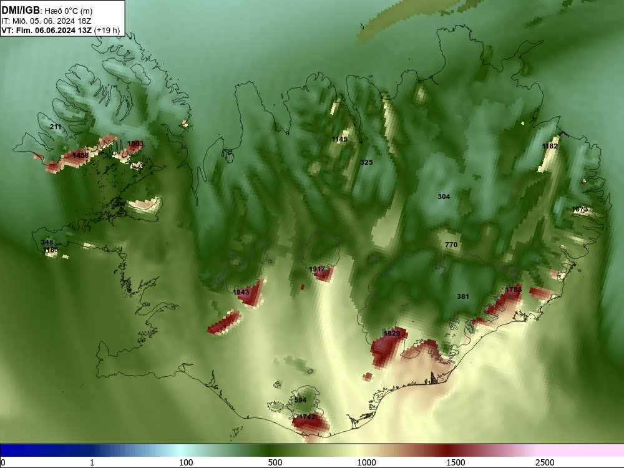Click the 1185 height value

[x=51, y=250]
